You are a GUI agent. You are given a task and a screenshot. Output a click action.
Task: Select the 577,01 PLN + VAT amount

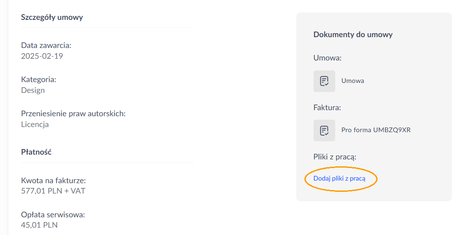[x=53, y=191]
